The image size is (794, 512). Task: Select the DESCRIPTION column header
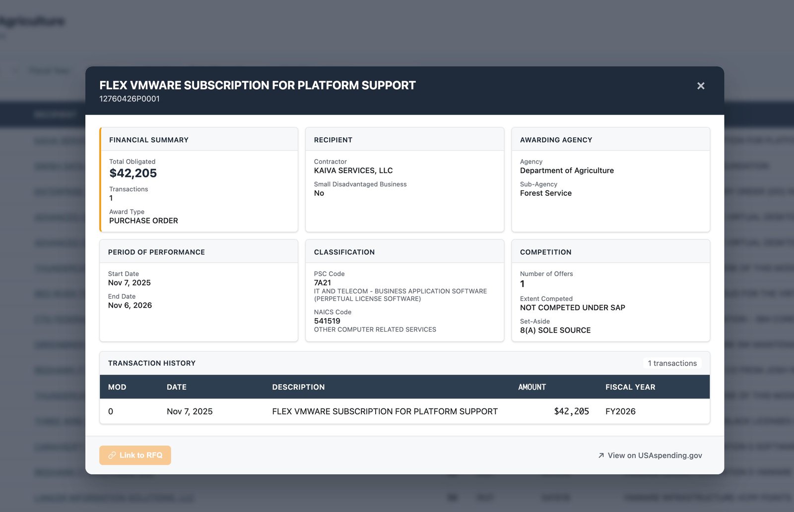[298, 387]
